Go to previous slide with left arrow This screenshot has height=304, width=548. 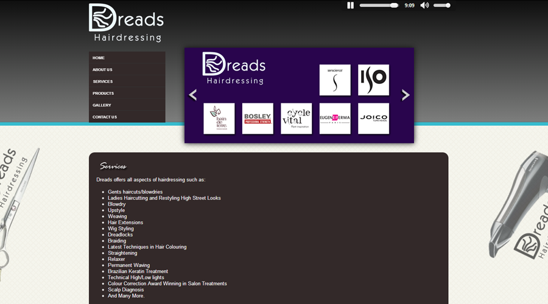pyautogui.click(x=192, y=95)
